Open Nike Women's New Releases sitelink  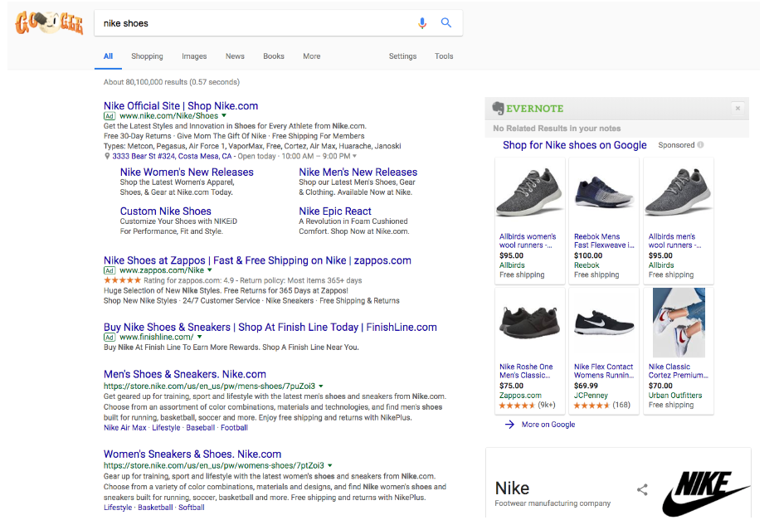(187, 173)
